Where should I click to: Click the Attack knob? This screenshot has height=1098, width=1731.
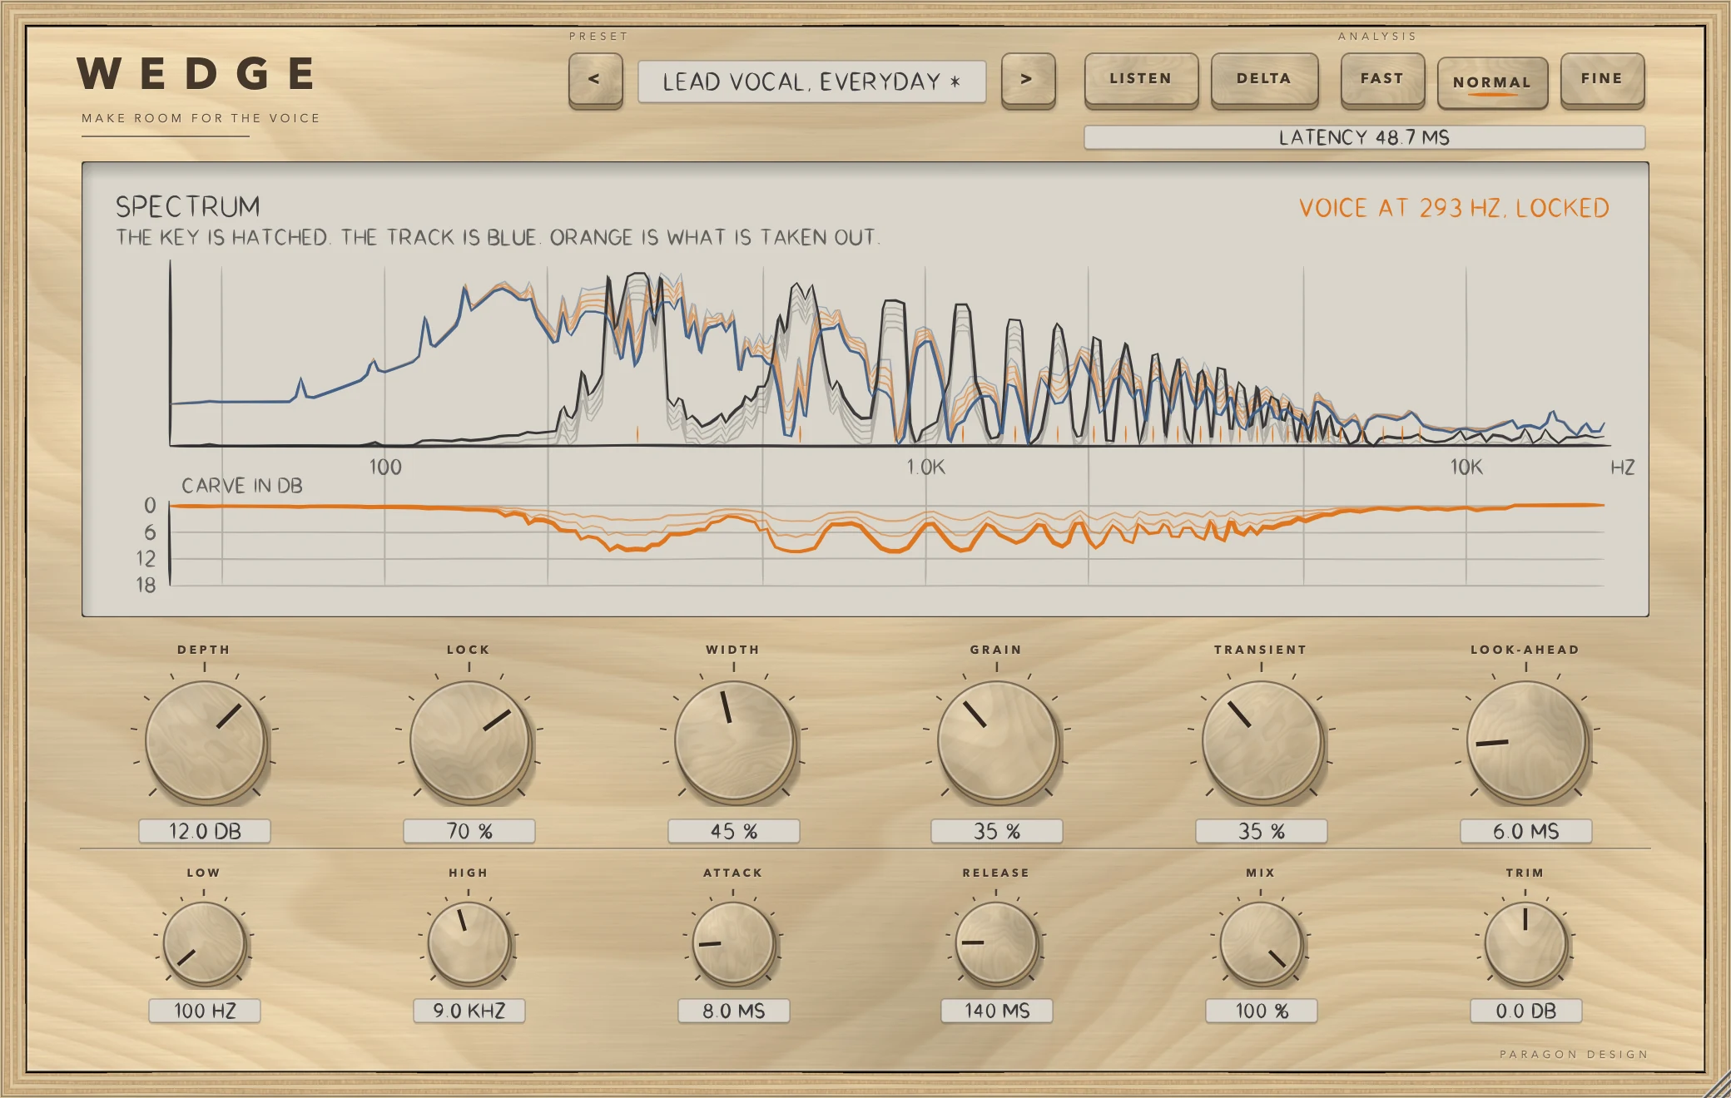[733, 943]
